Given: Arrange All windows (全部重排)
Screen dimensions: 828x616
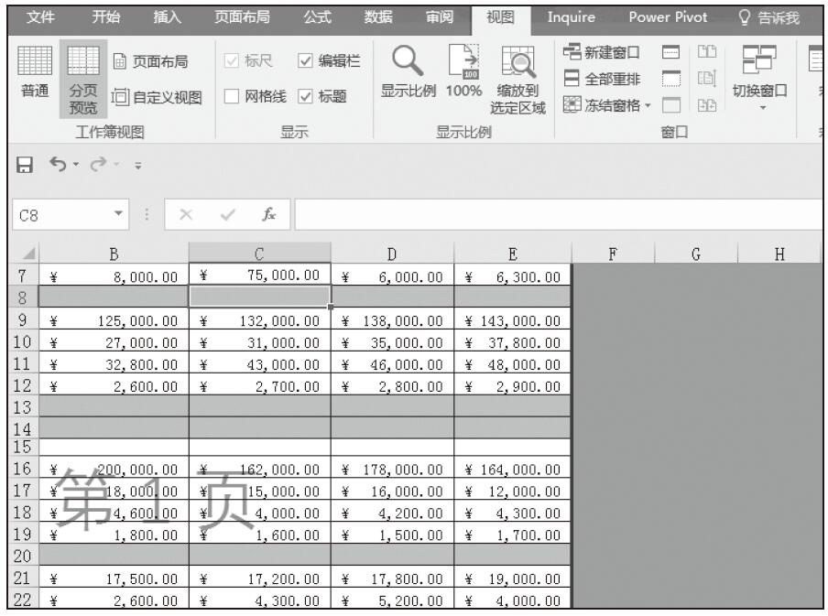Looking at the screenshot, I should [x=602, y=80].
